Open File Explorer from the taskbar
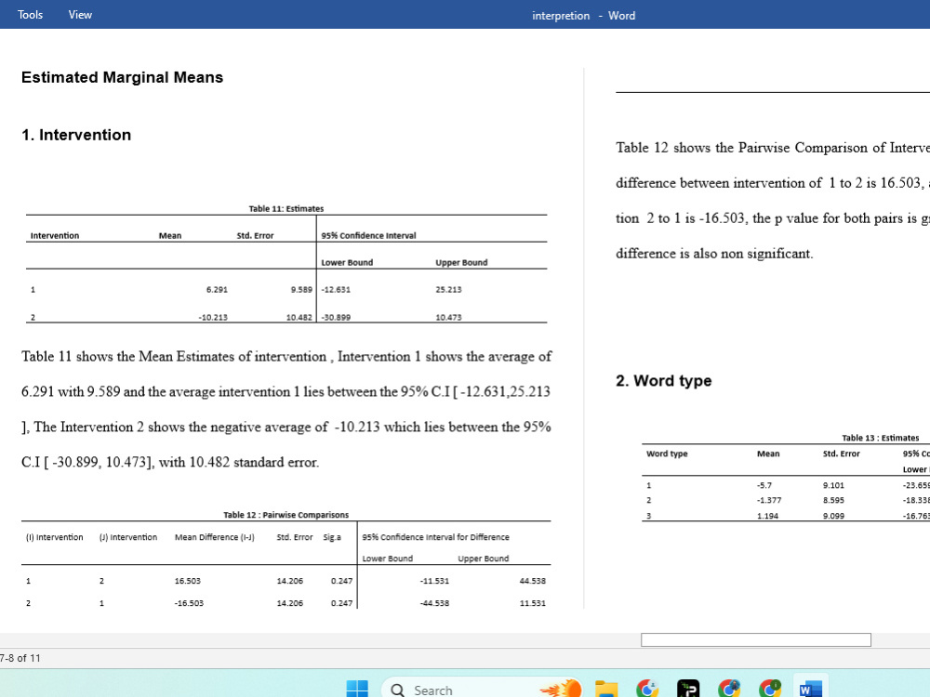The image size is (930, 697). [605, 690]
